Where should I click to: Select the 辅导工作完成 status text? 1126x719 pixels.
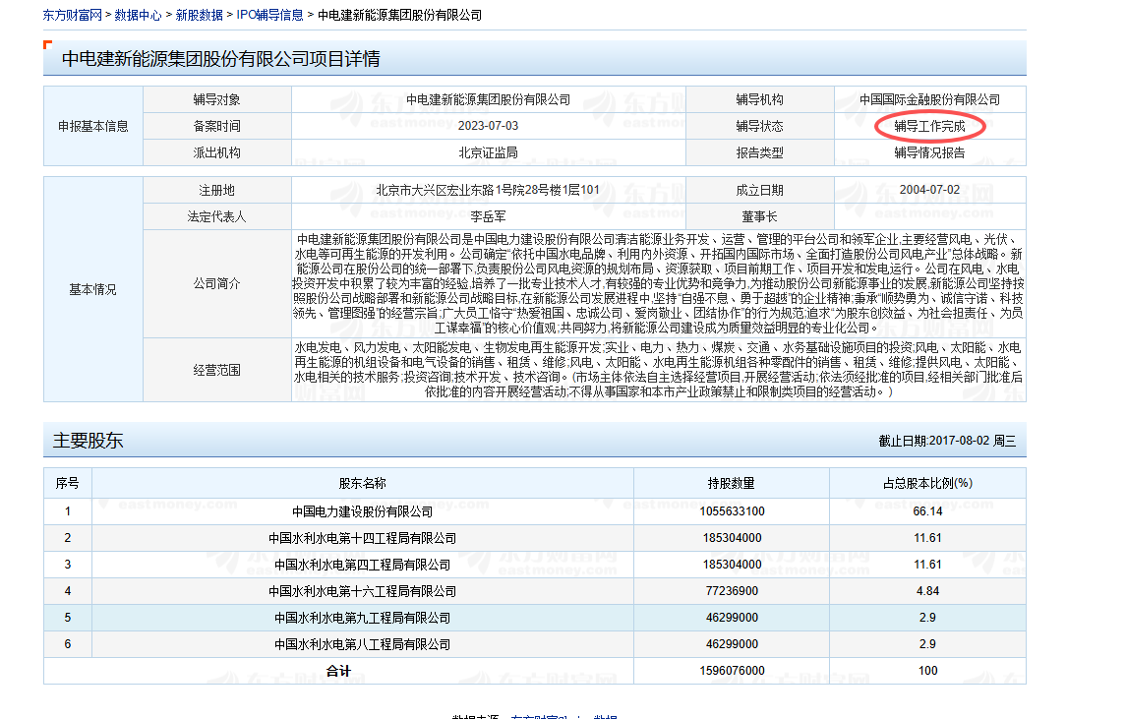tap(930, 127)
